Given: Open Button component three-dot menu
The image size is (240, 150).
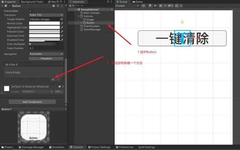Looking at the screenshot, I should (62, 6).
